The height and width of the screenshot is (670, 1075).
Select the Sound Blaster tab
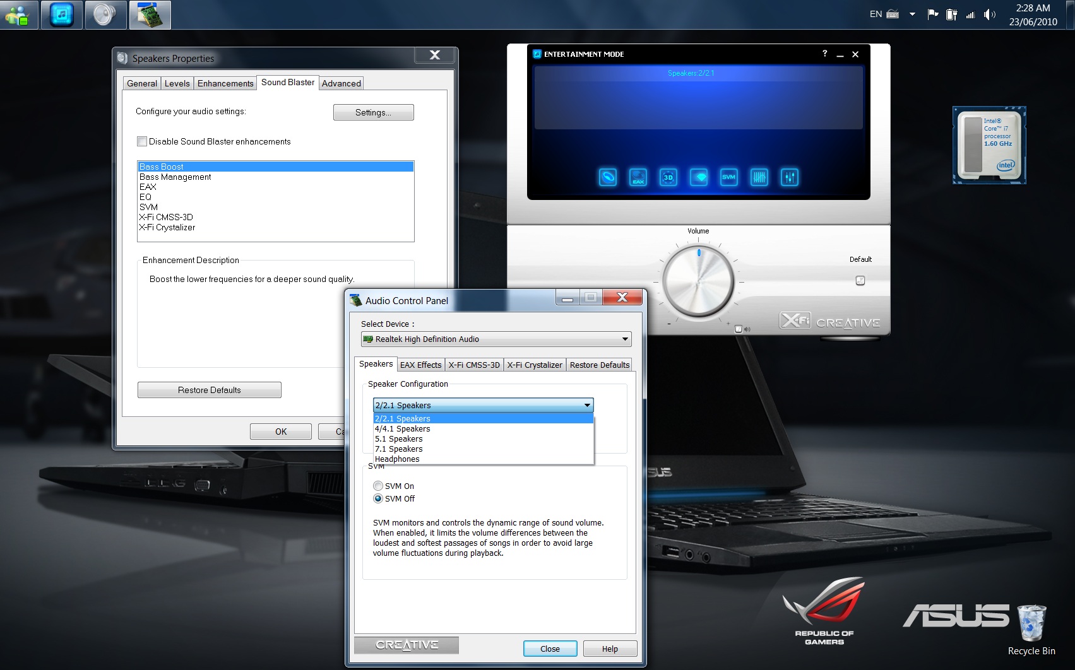click(x=288, y=82)
